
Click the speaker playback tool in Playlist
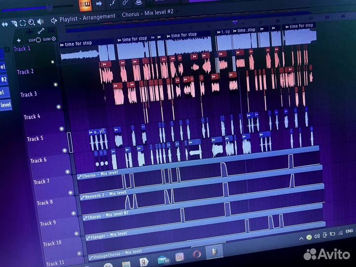click(x=40, y=22)
